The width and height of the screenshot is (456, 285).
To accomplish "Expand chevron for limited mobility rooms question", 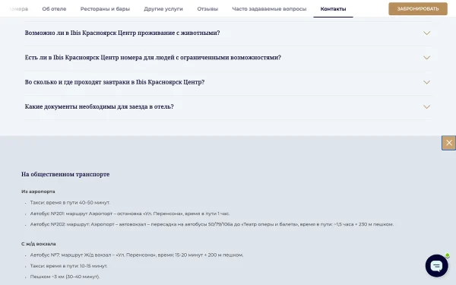I will [x=426, y=58].
